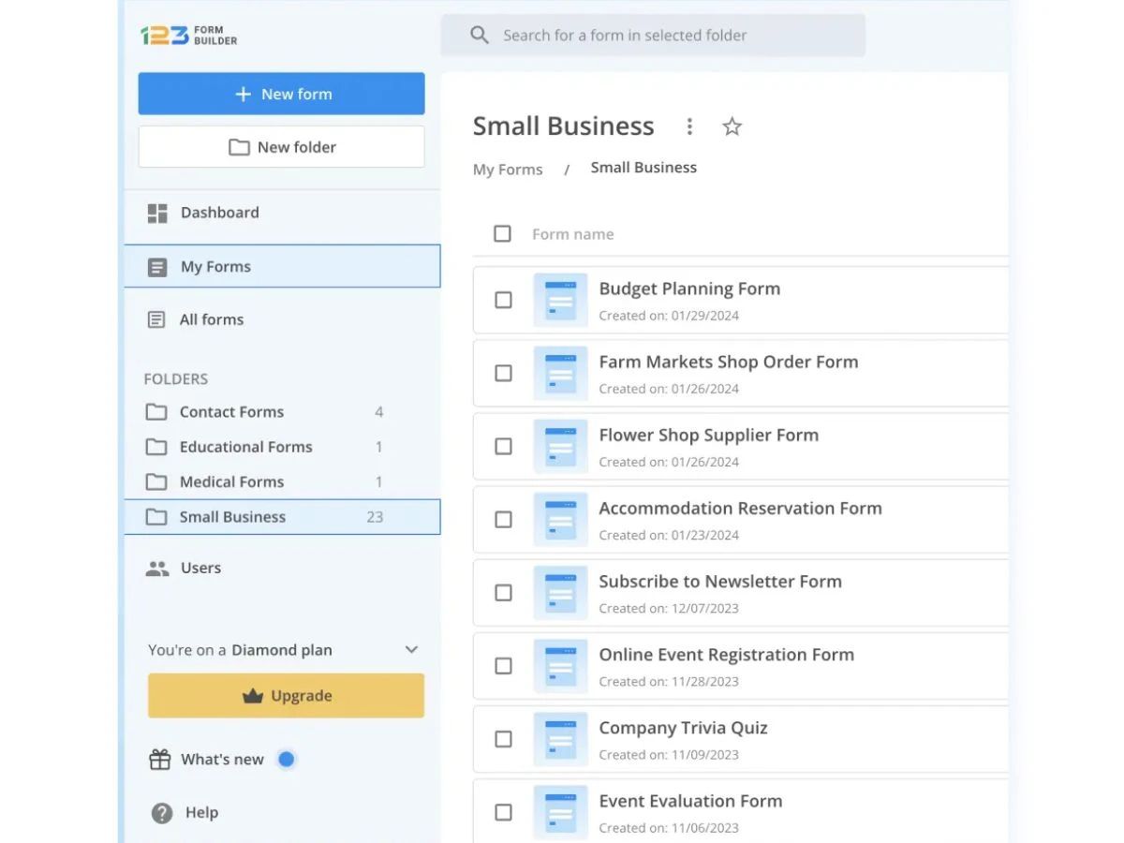Screen dimensions: 1124x843
Task: Click the New folder button
Action: tap(282, 147)
